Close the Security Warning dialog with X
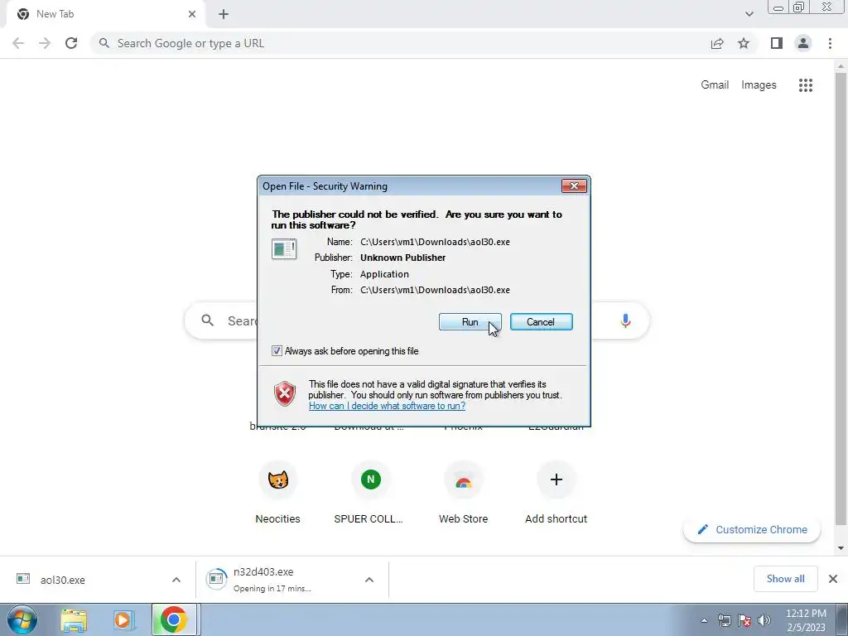This screenshot has height=636, width=848. point(574,186)
